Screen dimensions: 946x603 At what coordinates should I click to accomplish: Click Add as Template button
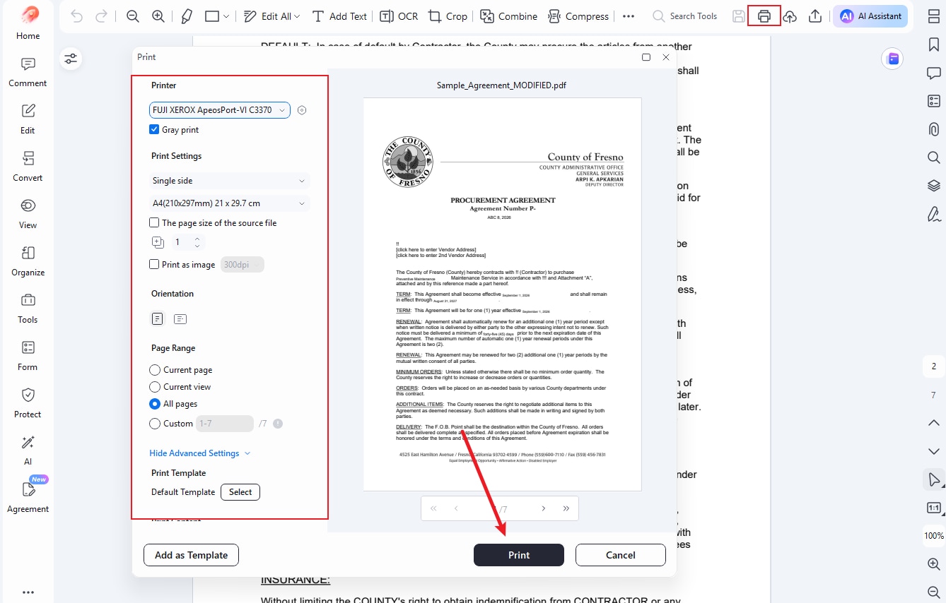click(191, 555)
